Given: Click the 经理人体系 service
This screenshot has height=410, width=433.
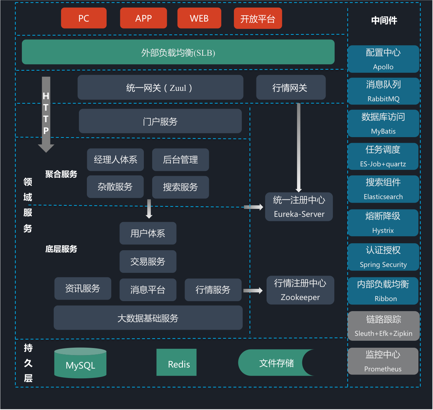Looking at the screenshot, I should click(115, 160).
